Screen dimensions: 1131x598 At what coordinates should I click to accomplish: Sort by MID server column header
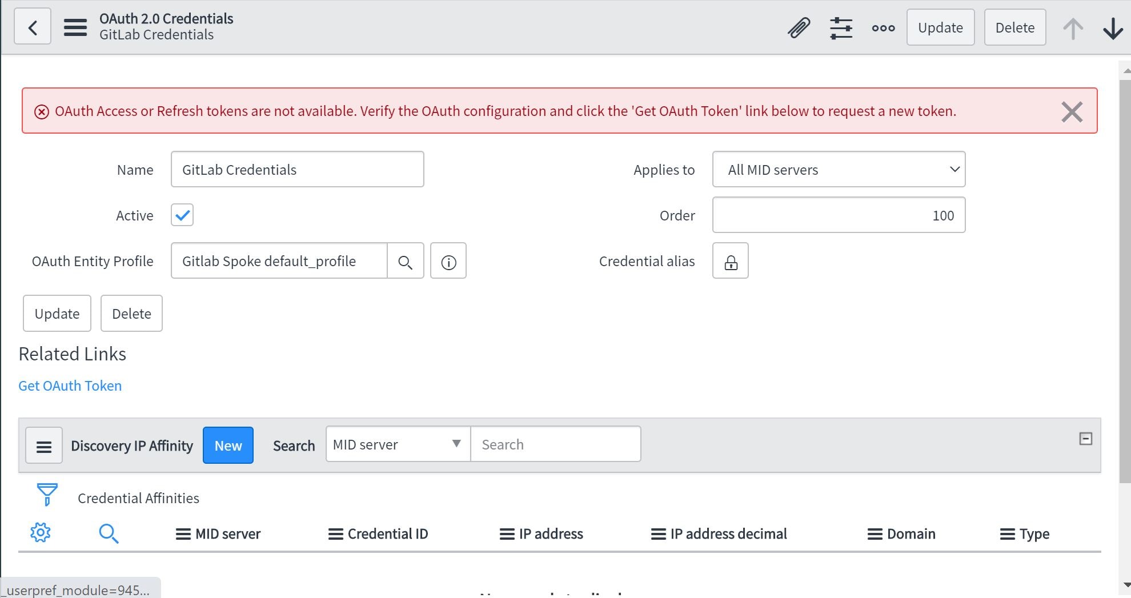coord(228,534)
